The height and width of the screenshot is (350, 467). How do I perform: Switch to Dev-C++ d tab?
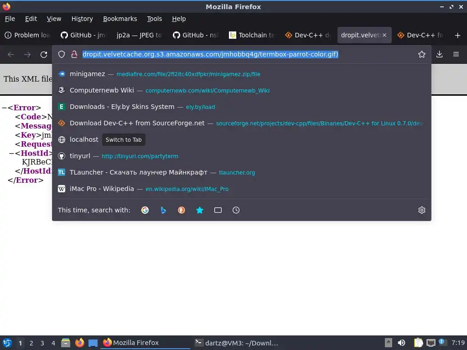tap(308, 35)
